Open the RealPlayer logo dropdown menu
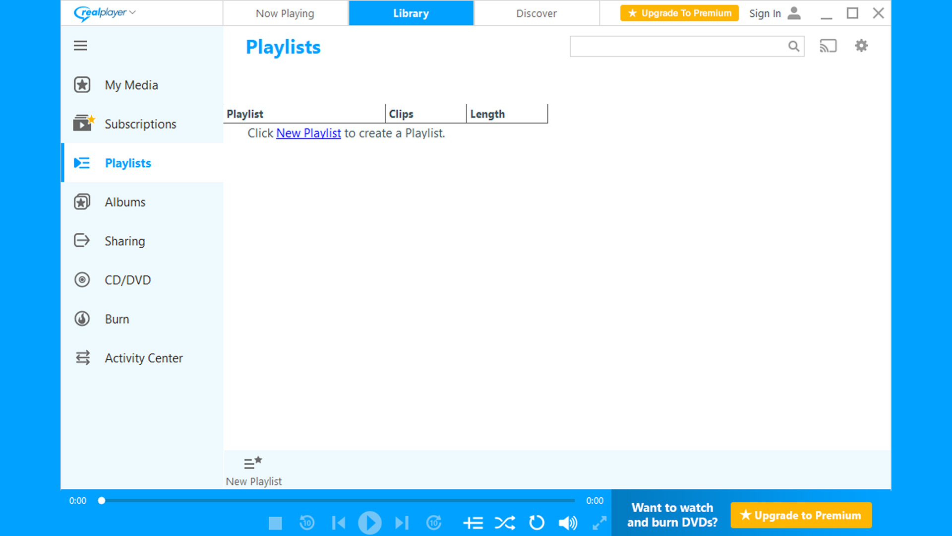The image size is (952, 536). click(x=105, y=13)
